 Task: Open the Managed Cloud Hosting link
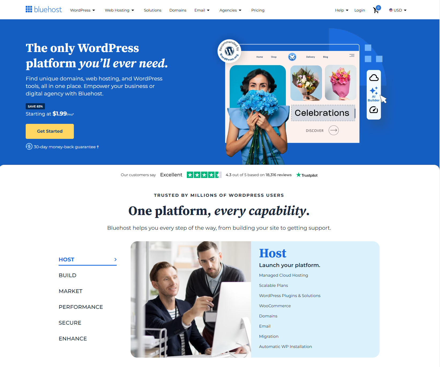[x=283, y=275]
